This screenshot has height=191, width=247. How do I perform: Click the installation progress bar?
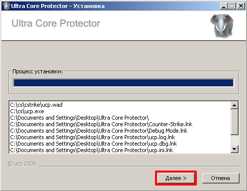(x=123, y=83)
